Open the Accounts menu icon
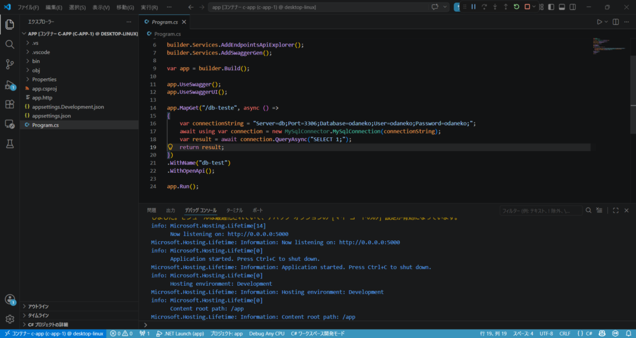 pyautogui.click(x=10, y=299)
